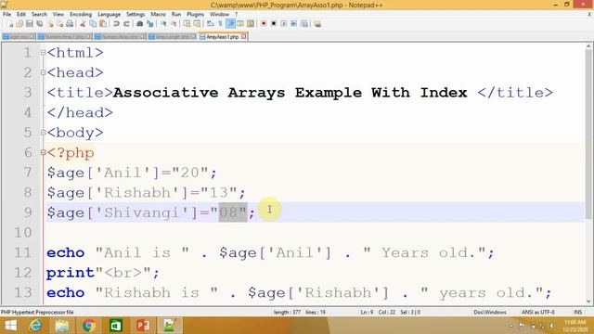Click the Copy toolbar icon
Viewport: 594px width, 334px height.
tap(94, 24)
